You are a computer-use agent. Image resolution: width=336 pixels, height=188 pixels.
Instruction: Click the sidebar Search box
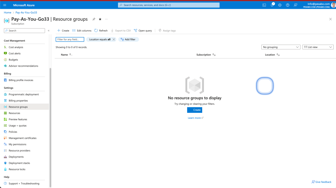24,31
